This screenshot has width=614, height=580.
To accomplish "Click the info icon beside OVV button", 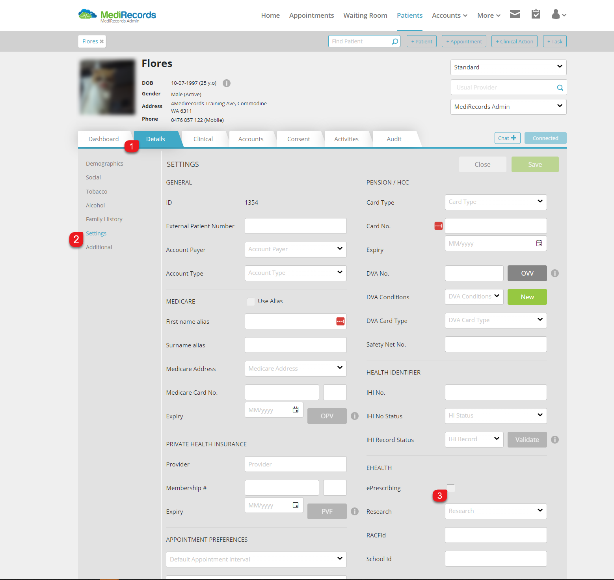I will point(555,273).
